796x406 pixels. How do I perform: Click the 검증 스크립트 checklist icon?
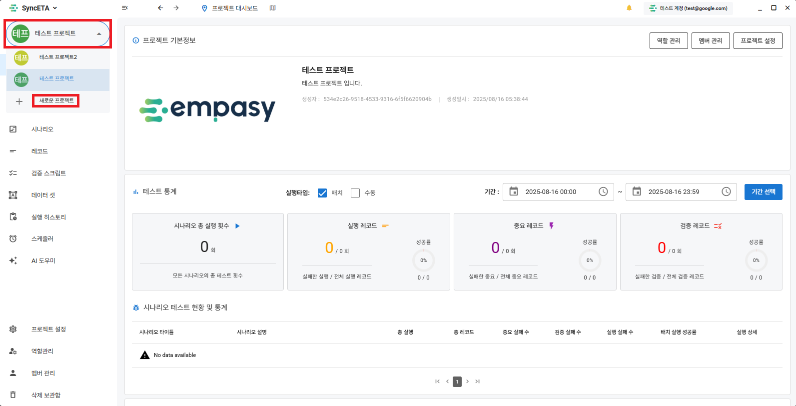(x=13, y=173)
